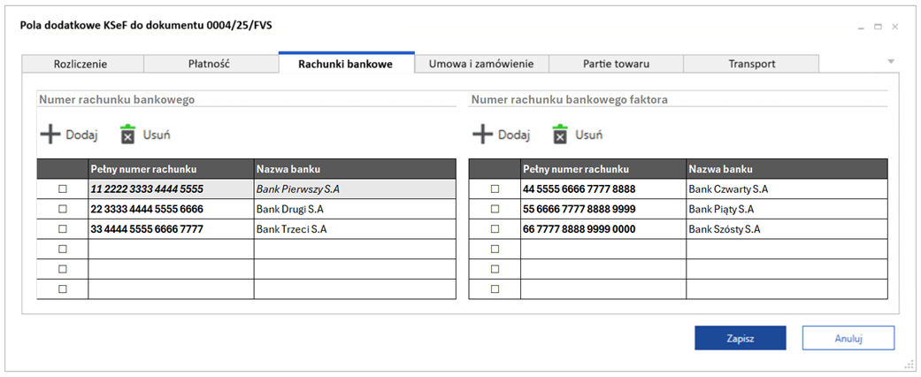Click the Bank Czwarty S.A name cell

coord(728,189)
